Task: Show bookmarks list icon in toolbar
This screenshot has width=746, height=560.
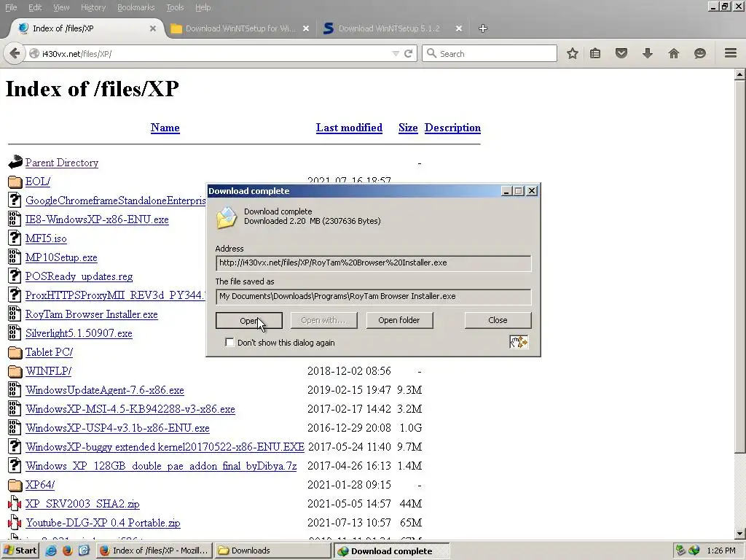Action: point(595,53)
